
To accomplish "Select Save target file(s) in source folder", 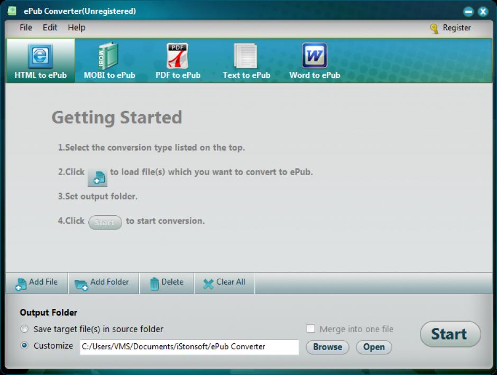I will click(24, 329).
